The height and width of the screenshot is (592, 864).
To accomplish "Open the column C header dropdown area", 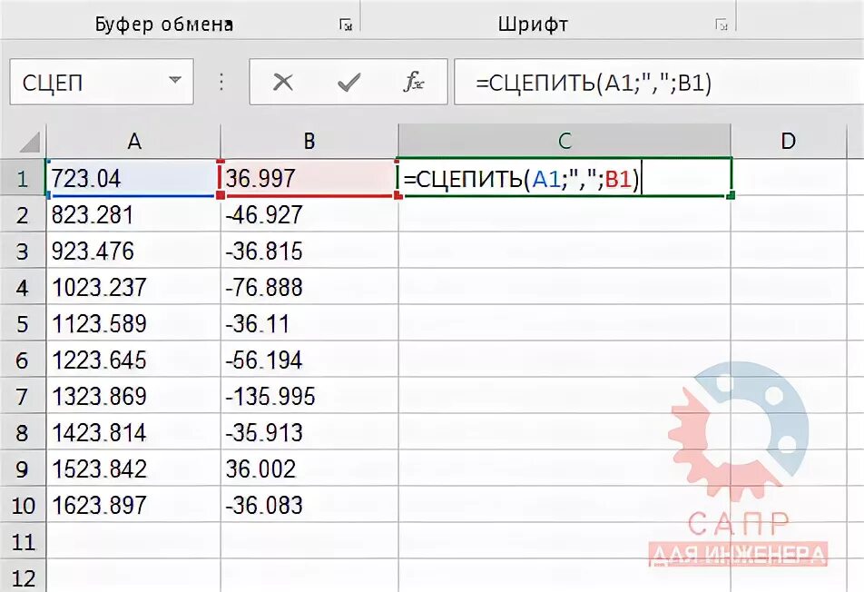I will [565, 142].
